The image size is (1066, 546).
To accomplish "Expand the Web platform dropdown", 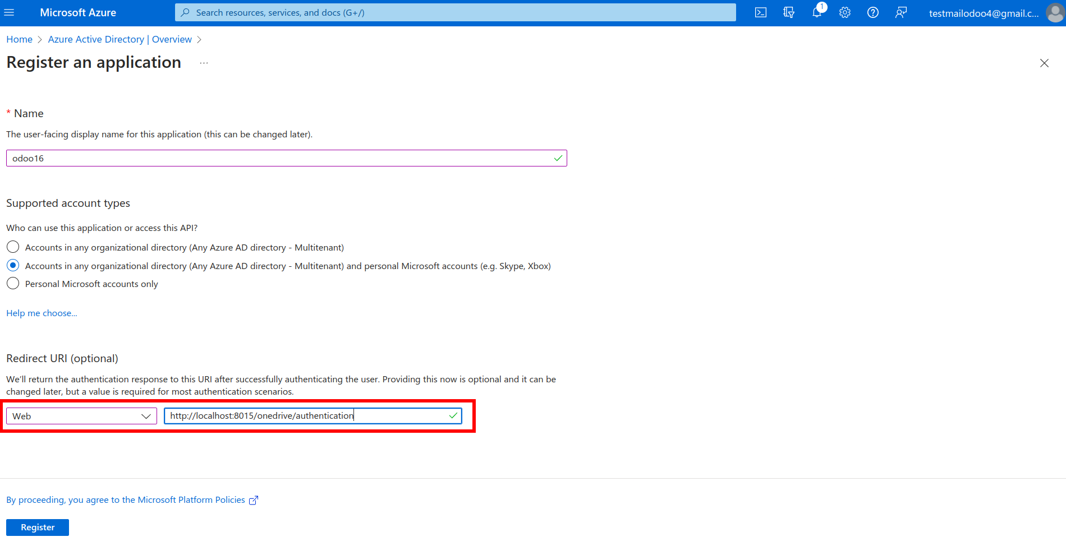I will (81, 416).
